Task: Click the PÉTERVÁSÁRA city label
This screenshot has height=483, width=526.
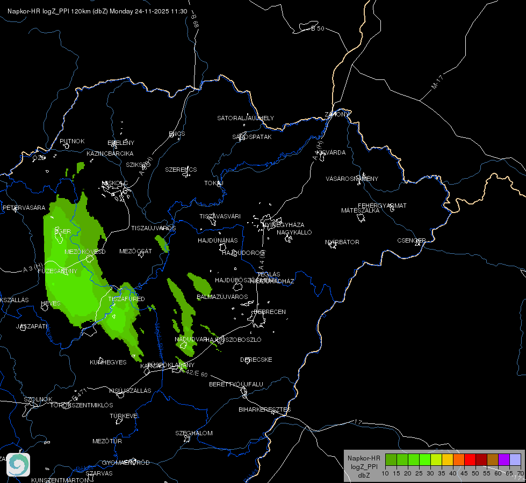Action: 24,208
